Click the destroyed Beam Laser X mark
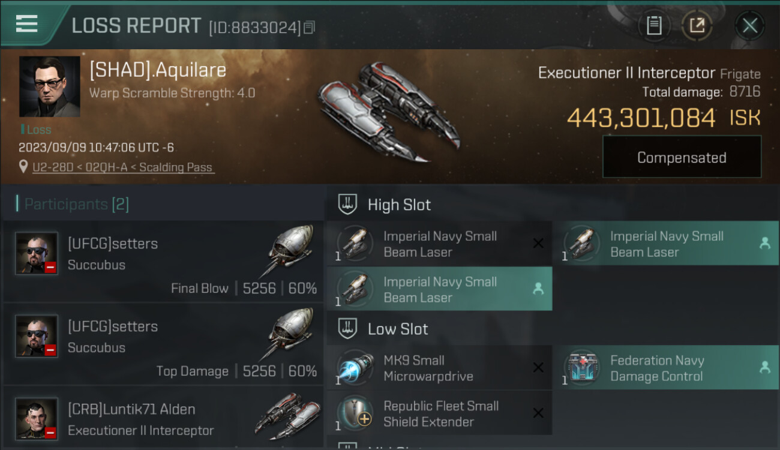 tap(538, 244)
